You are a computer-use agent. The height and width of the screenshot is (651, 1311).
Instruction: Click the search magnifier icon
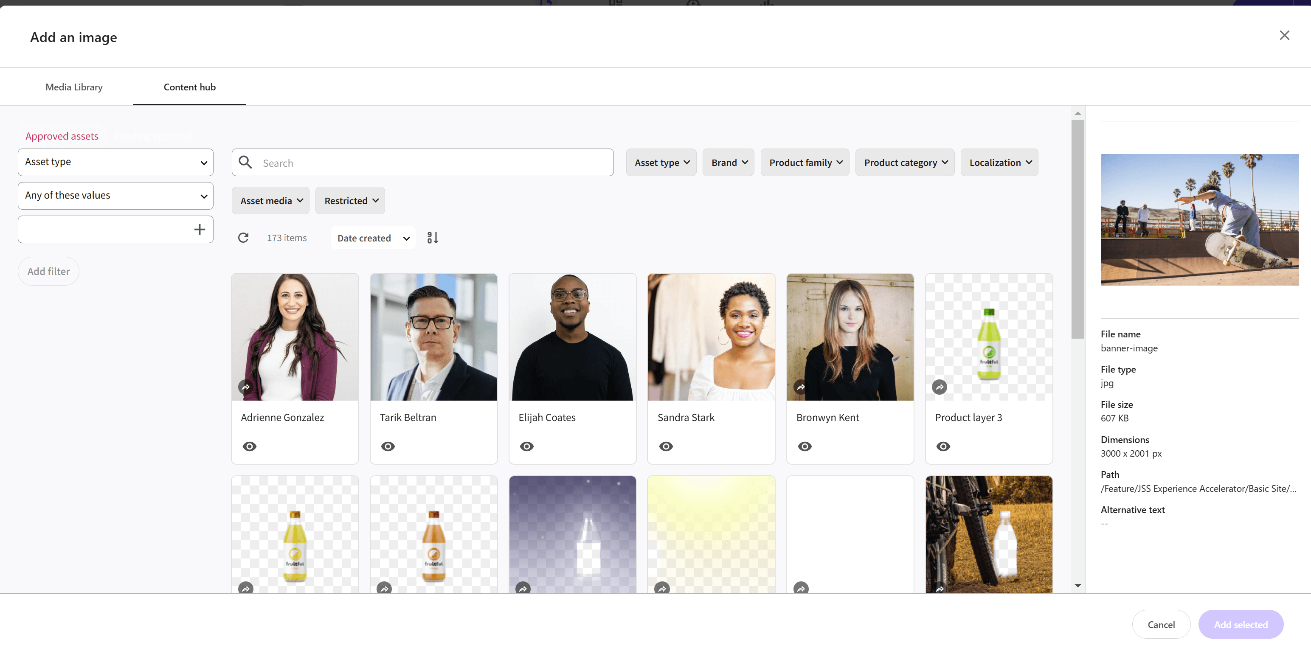(245, 162)
